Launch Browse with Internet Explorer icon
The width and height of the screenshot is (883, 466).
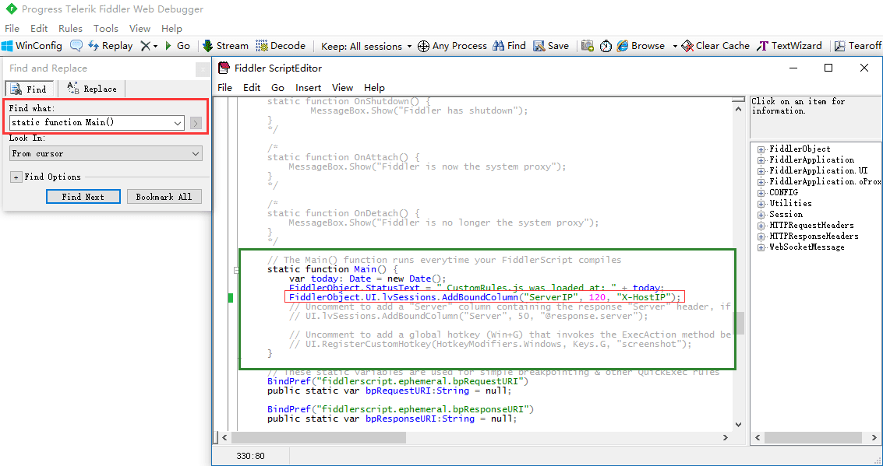[622, 46]
